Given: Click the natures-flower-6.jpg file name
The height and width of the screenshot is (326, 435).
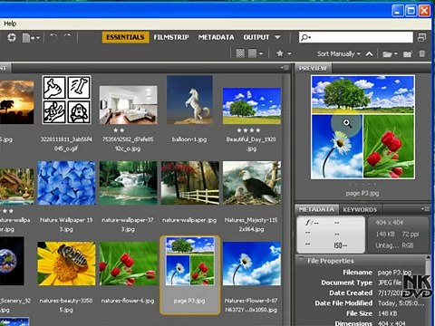Looking at the screenshot, I should click(128, 301).
